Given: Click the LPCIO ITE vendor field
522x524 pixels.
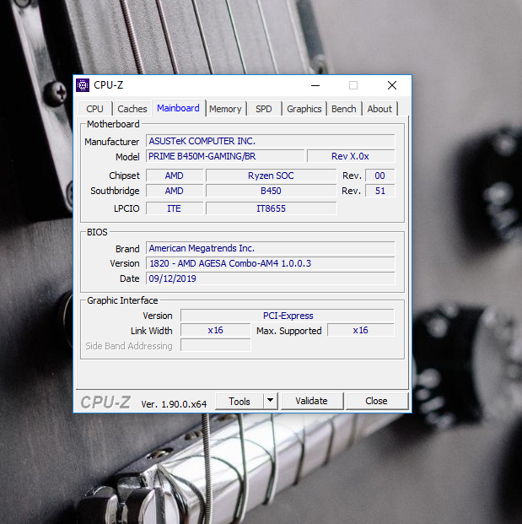Looking at the screenshot, I should [x=175, y=208].
